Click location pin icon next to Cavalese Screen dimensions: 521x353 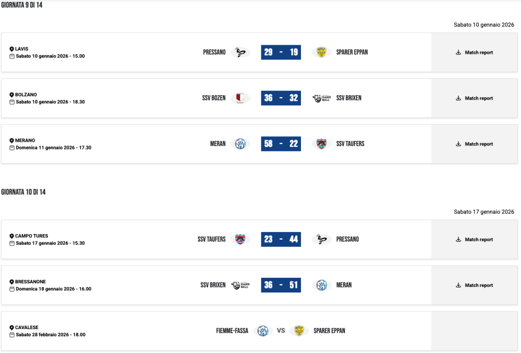click(12, 328)
